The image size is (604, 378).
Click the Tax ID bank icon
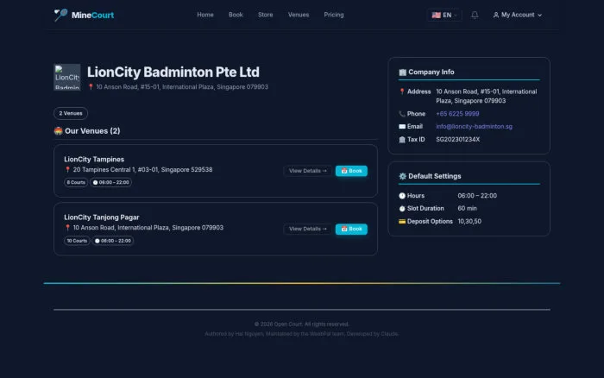(x=402, y=140)
